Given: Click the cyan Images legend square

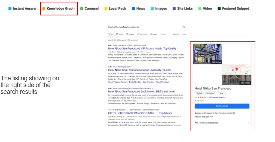Looking at the screenshot, I should 152,9.
